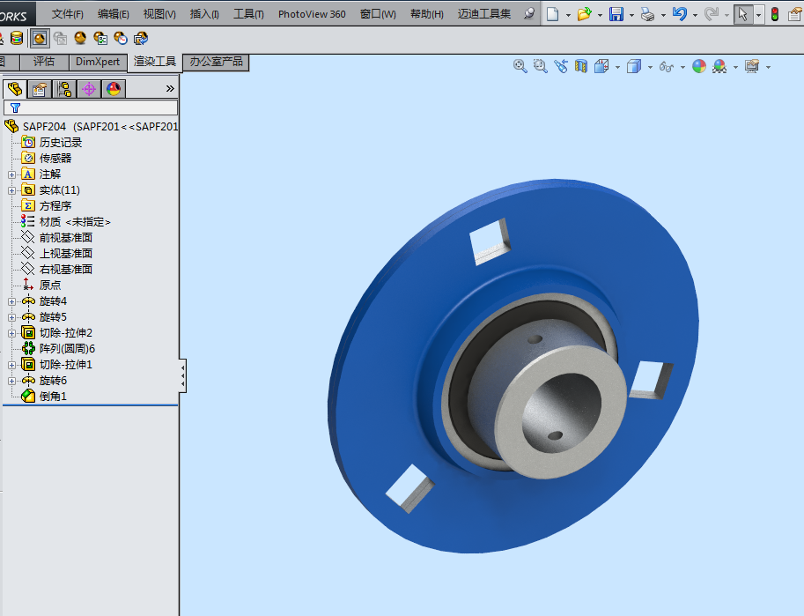Screen dimensions: 804x616
Task: Expand the 注解 folder node
Action: pyautogui.click(x=11, y=174)
